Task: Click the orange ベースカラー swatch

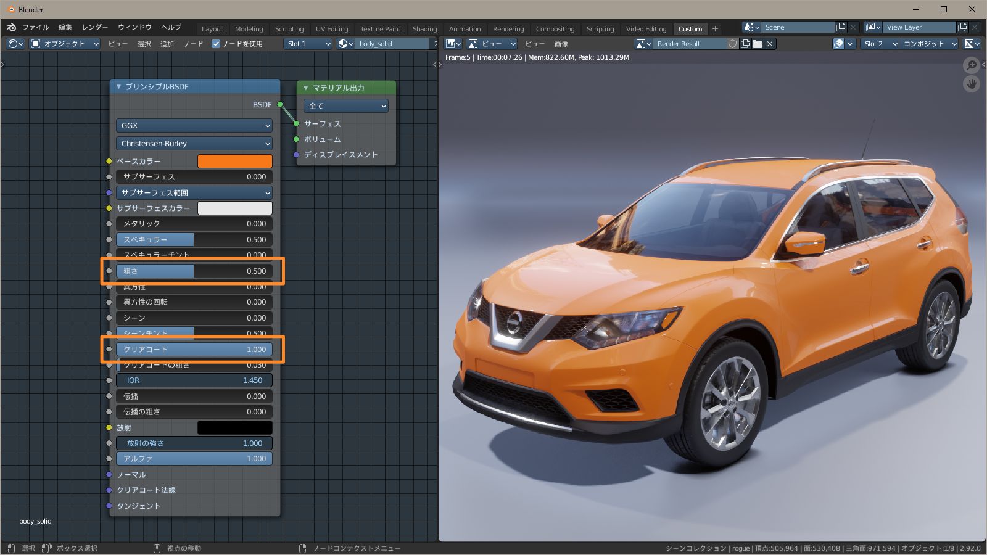Action: [x=235, y=161]
